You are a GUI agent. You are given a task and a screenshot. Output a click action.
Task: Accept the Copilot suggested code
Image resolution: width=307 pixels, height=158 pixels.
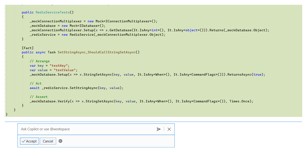tap(29, 141)
